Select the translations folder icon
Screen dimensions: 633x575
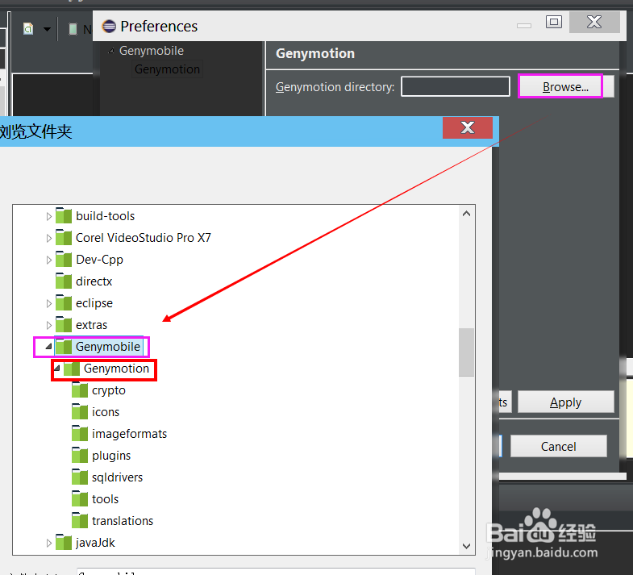[80, 520]
